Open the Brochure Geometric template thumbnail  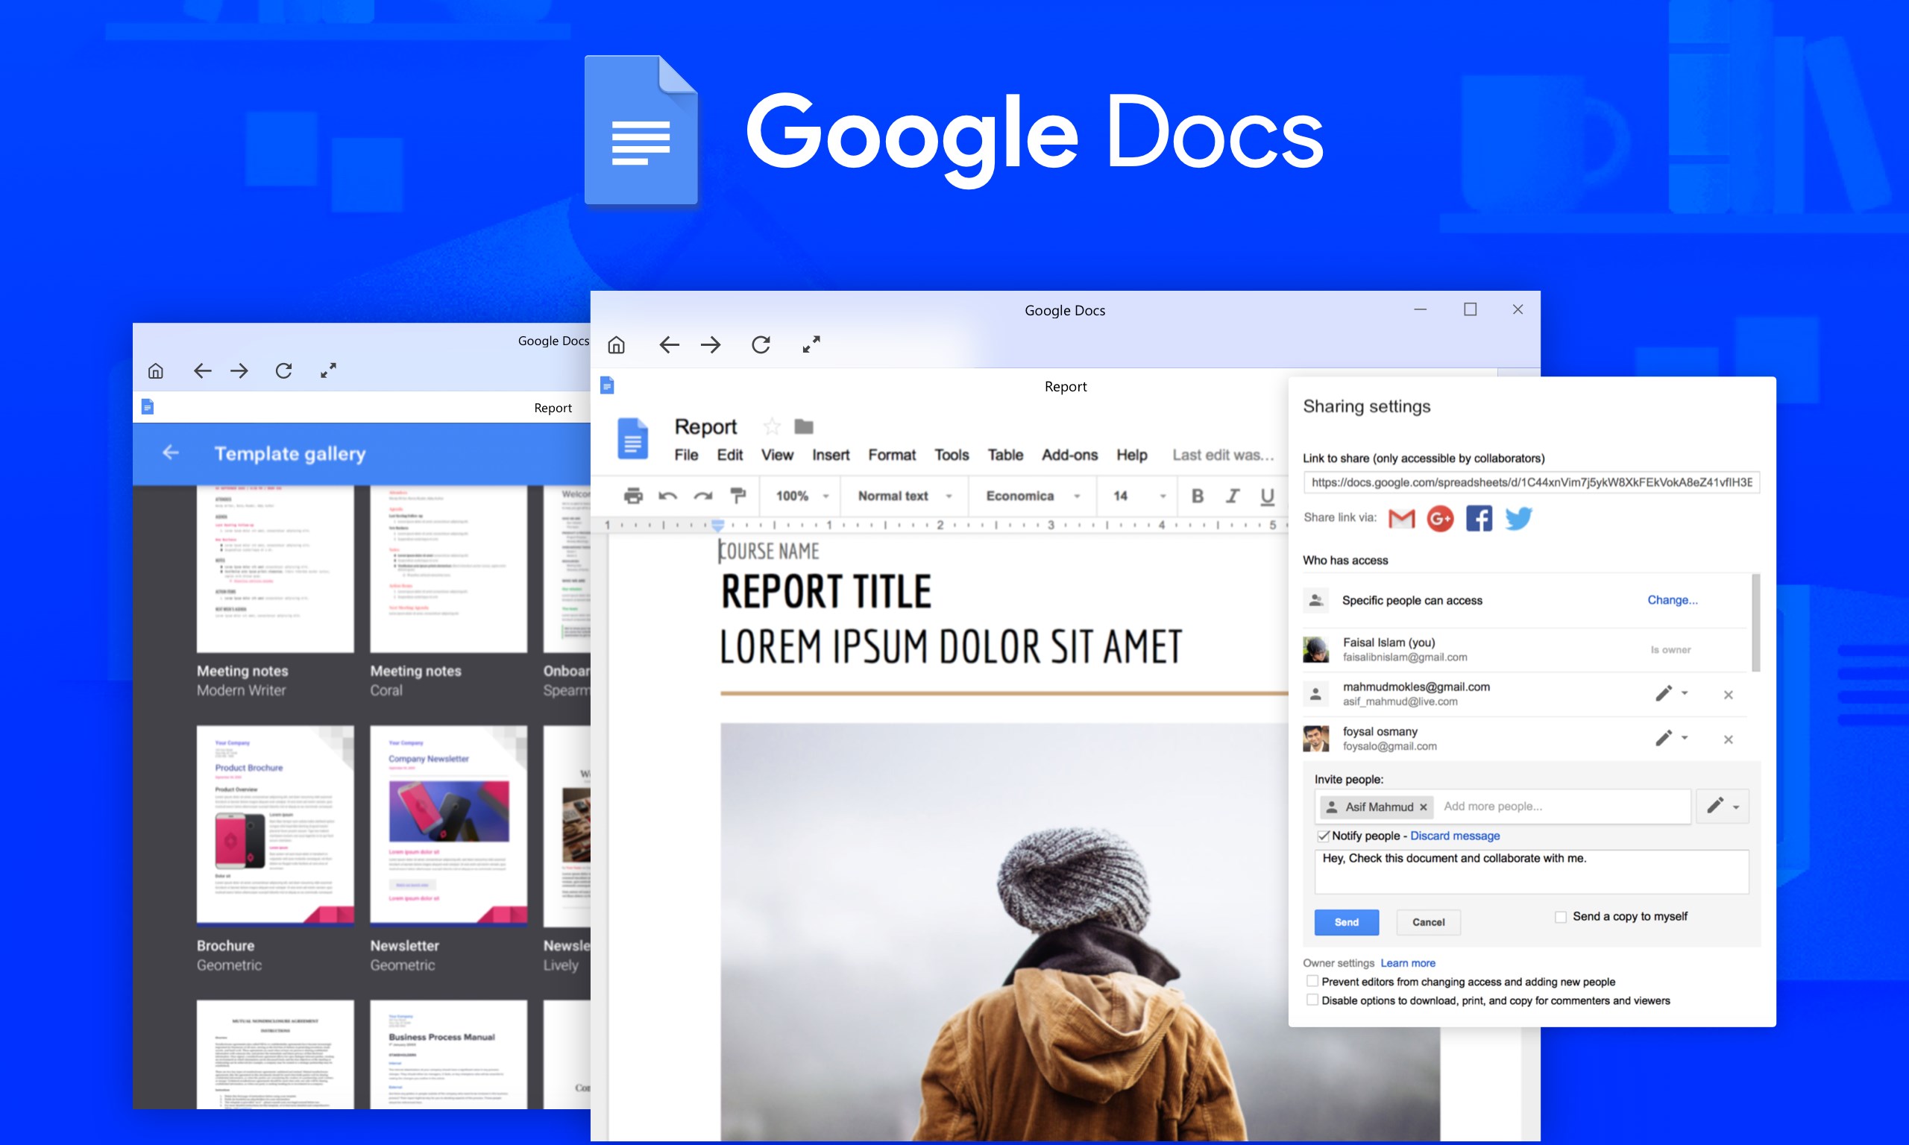274,824
